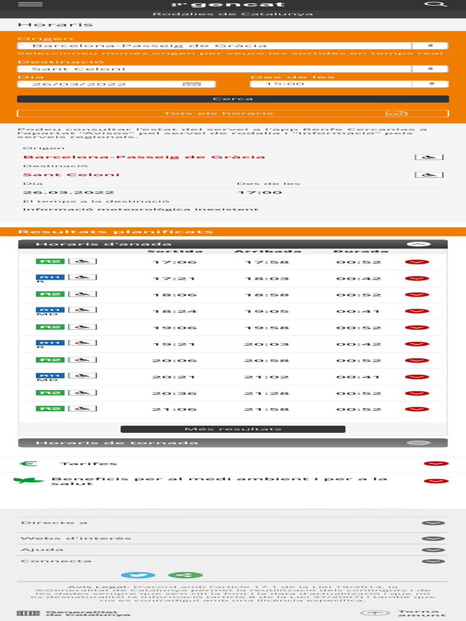Click accessibility icon for Barcelona-Passeig de Gràcia
This screenshot has height=621, width=466.
coord(429,157)
